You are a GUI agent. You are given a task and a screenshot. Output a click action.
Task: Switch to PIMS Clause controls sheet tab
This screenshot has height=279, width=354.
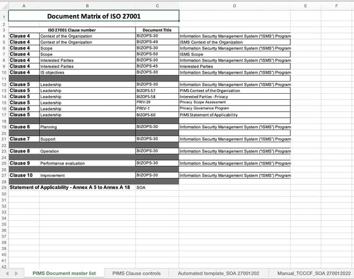pyautogui.click(x=136, y=273)
